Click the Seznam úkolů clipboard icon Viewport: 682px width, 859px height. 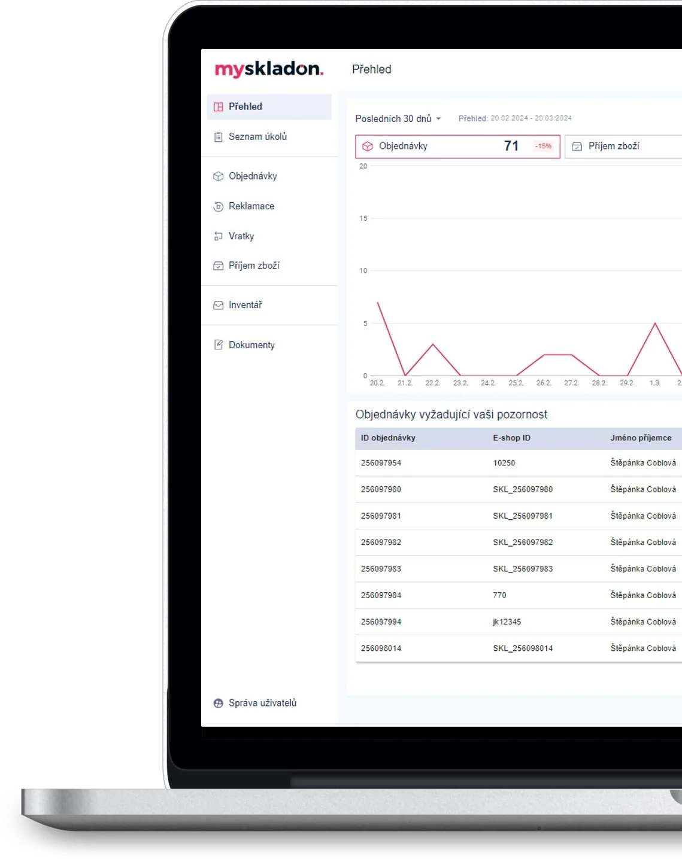click(219, 137)
